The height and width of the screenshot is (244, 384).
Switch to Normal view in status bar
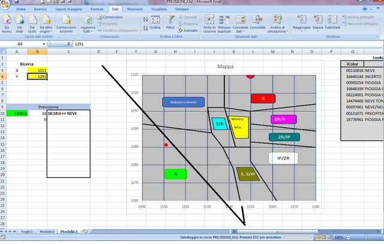318,237
